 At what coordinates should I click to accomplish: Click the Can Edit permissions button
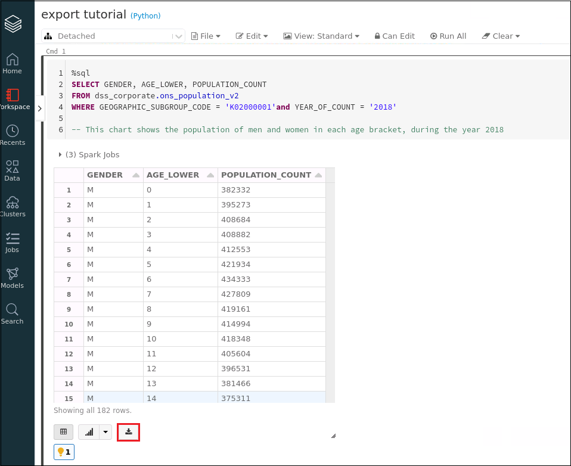[395, 36]
